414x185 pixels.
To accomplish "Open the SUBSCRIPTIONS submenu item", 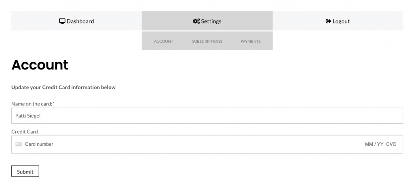I will 207,42.
